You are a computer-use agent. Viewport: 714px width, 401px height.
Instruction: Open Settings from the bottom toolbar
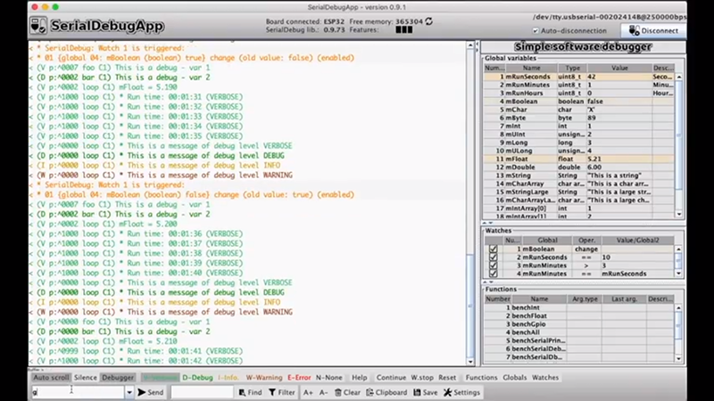461,392
